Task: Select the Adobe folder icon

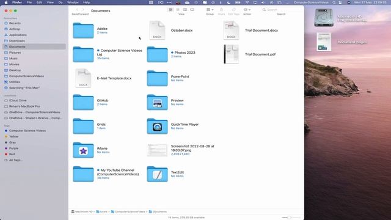Action: (x=83, y=31)
